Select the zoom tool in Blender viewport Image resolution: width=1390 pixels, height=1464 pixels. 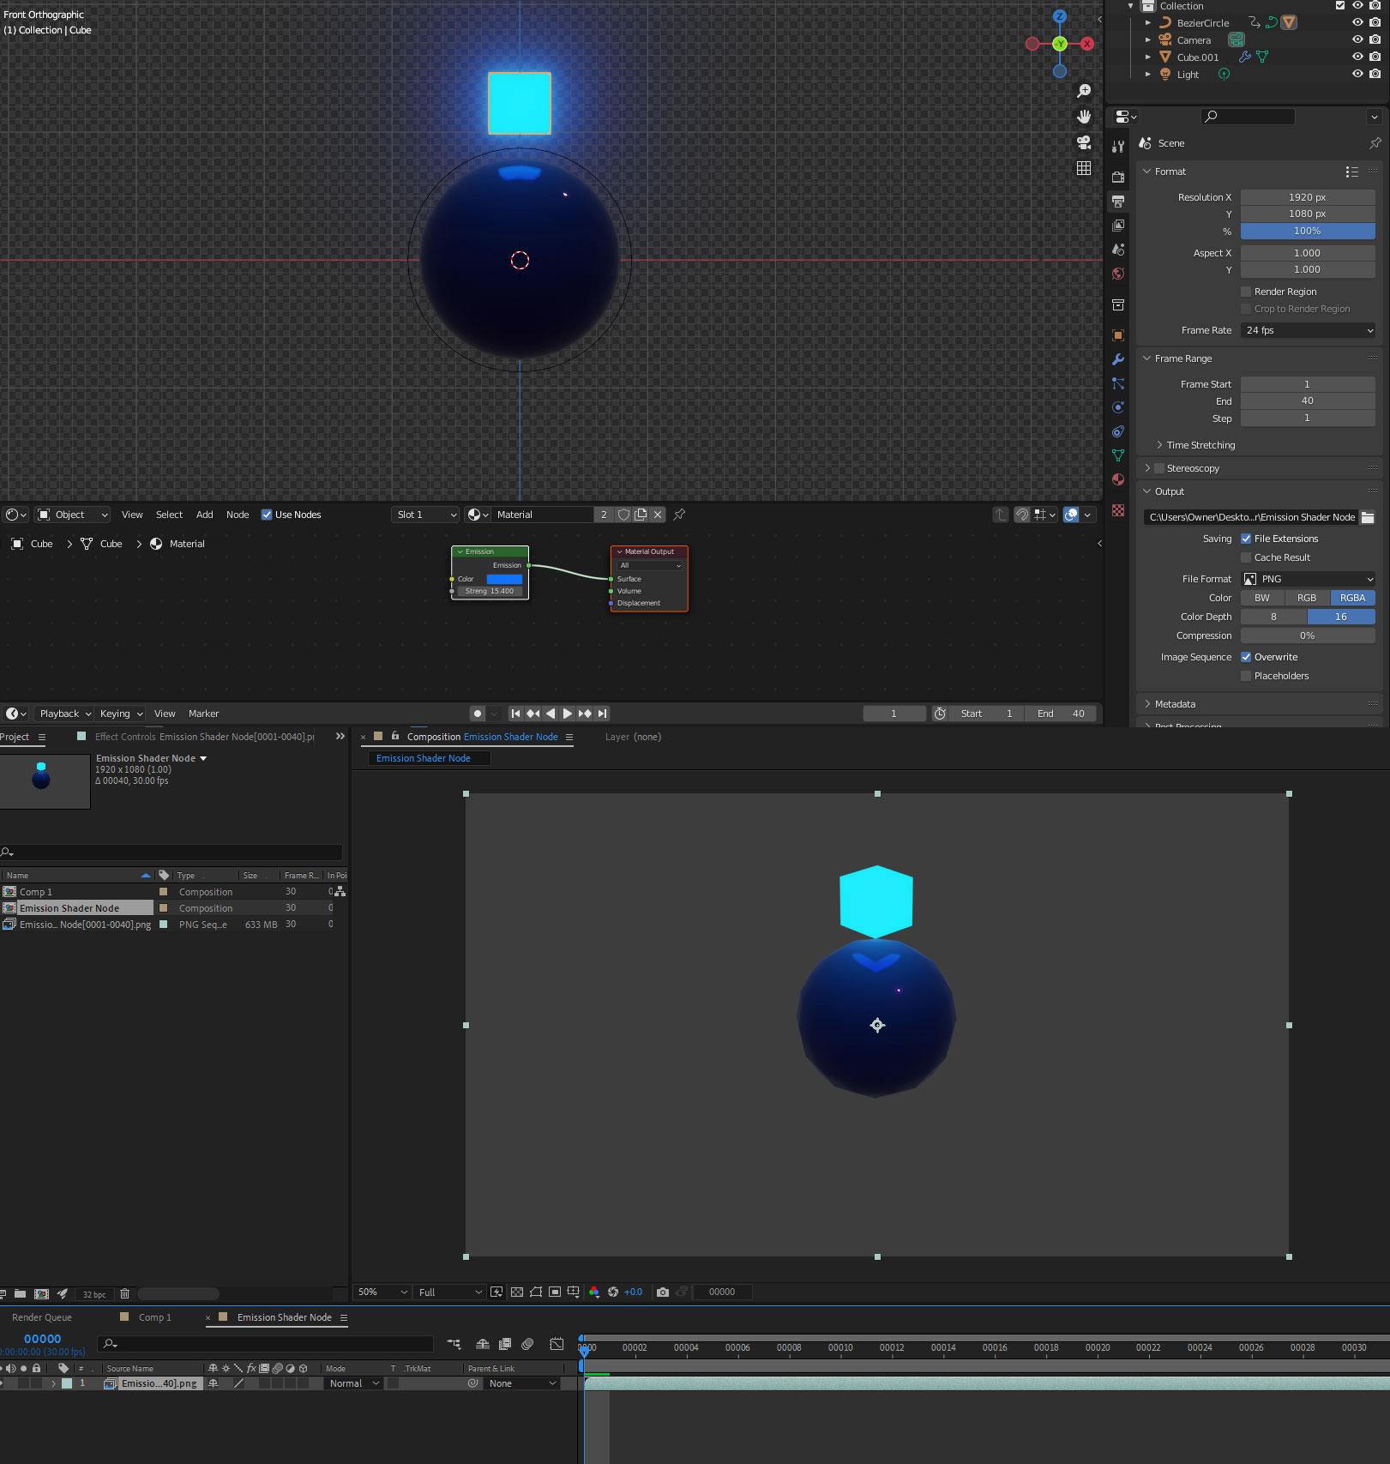pos(1084,91)
